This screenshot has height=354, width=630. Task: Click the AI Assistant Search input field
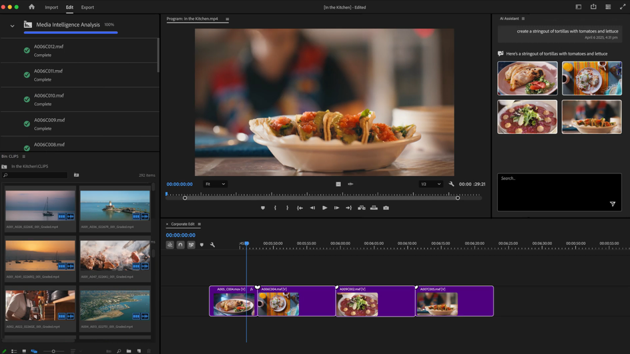pos(559,192)
